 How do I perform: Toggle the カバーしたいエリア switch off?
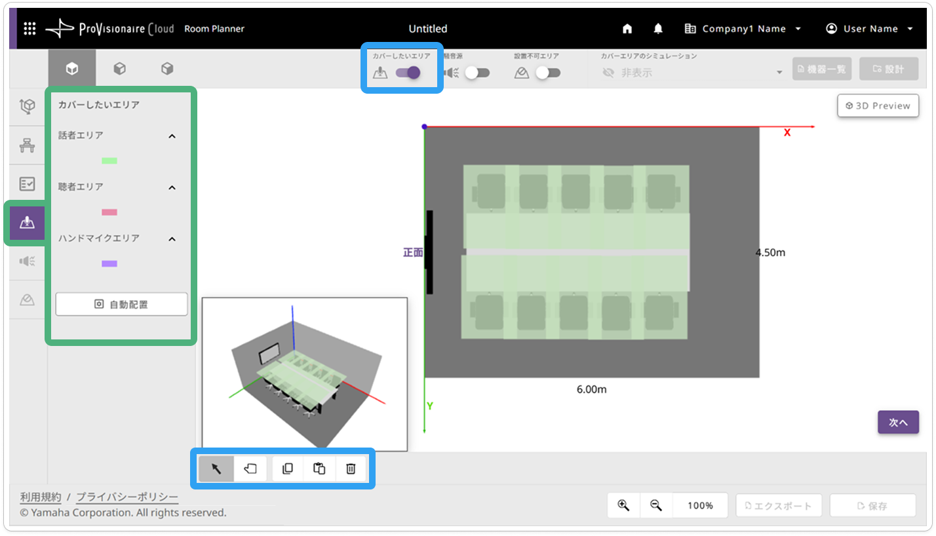click(x=408, y=73)
